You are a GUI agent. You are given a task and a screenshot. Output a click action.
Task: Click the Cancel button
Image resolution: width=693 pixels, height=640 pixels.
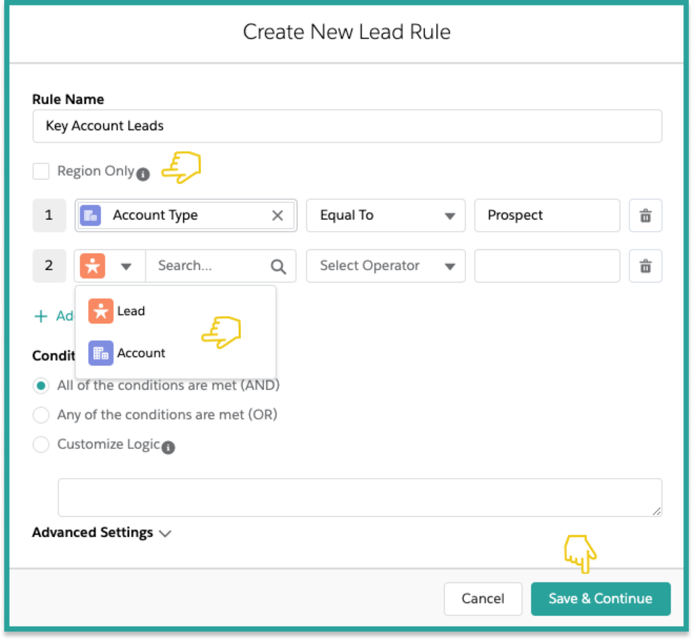click(x=483, y=599)
